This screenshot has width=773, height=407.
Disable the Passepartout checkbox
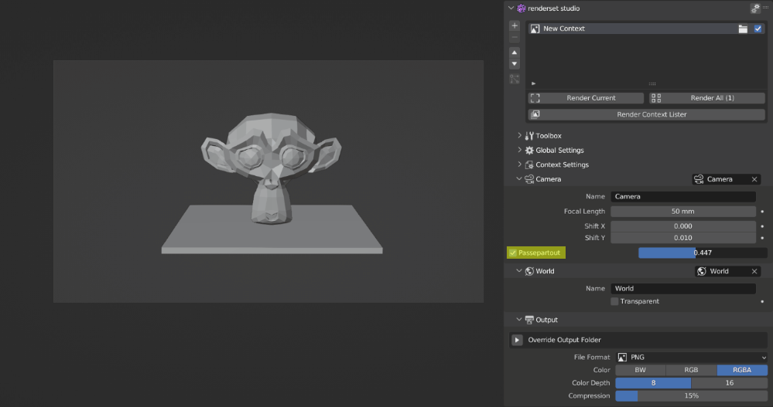[x=512, y=253]
